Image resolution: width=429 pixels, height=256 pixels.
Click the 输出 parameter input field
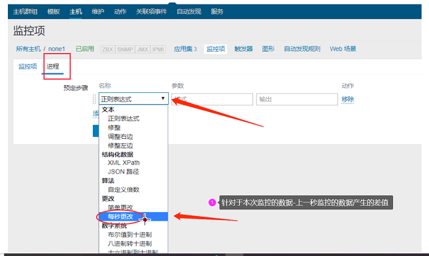[297, 99]
